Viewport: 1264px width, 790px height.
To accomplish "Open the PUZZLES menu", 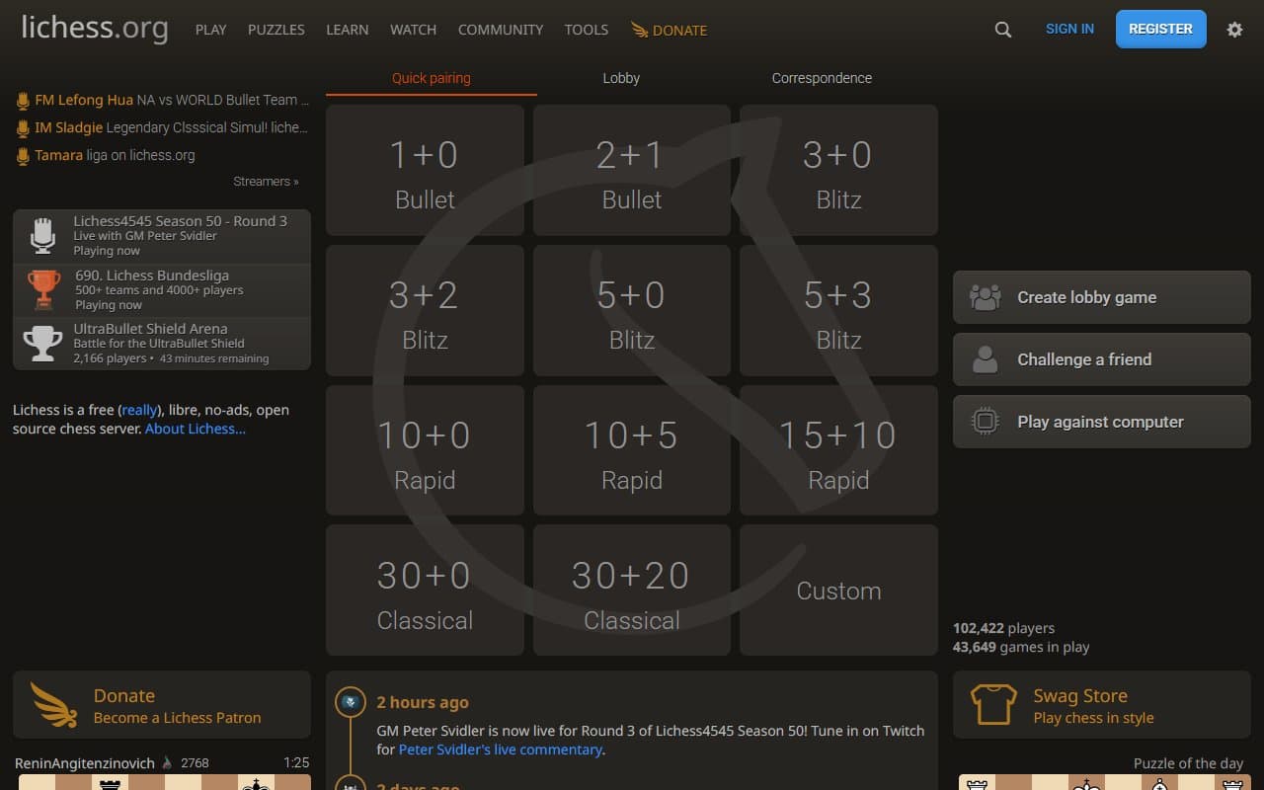I will point(276,30).
